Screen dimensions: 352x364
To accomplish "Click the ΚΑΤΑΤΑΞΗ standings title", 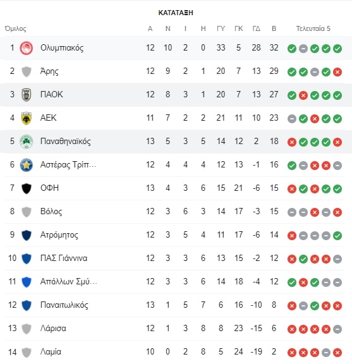I will (x=176, y=13).
